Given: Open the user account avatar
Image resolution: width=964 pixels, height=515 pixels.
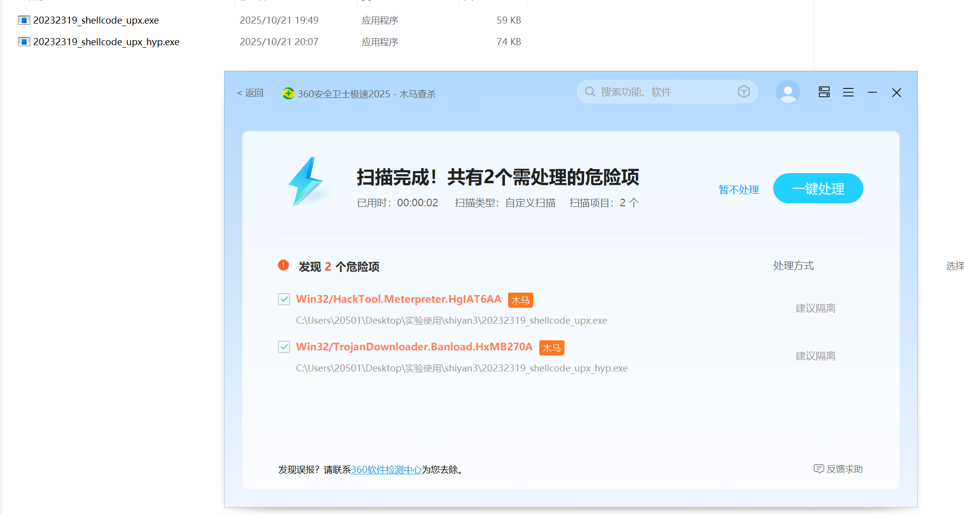Looking at the screenshot, I should (x=788, y=92).
